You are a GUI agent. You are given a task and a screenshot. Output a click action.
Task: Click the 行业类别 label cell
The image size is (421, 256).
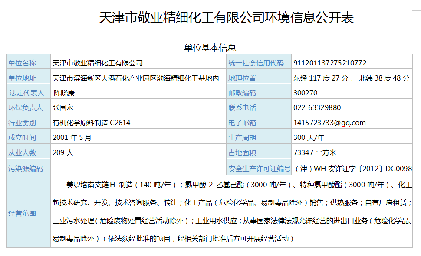29,121
